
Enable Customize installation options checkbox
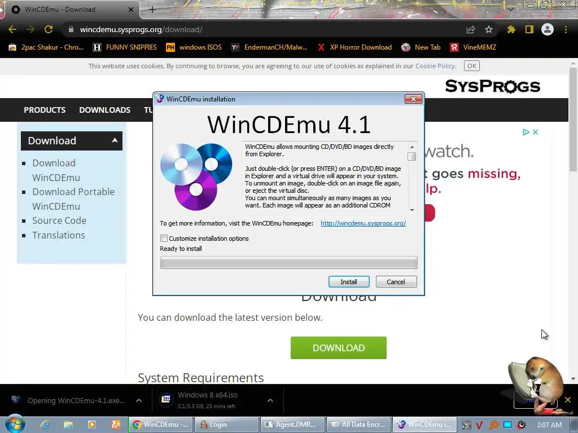(x=164, y=238)
